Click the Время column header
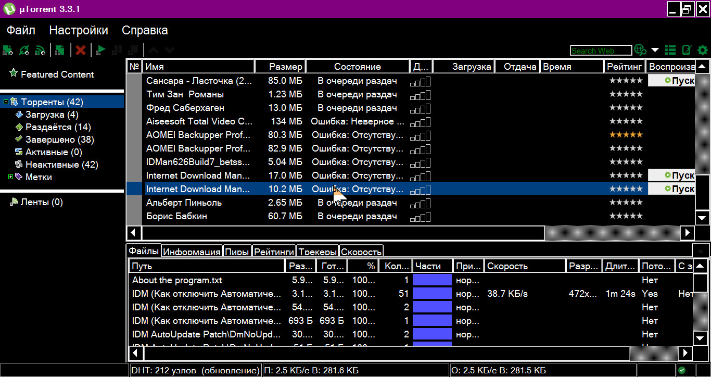Viewport: 711px width, 377px height. (571, 67)
